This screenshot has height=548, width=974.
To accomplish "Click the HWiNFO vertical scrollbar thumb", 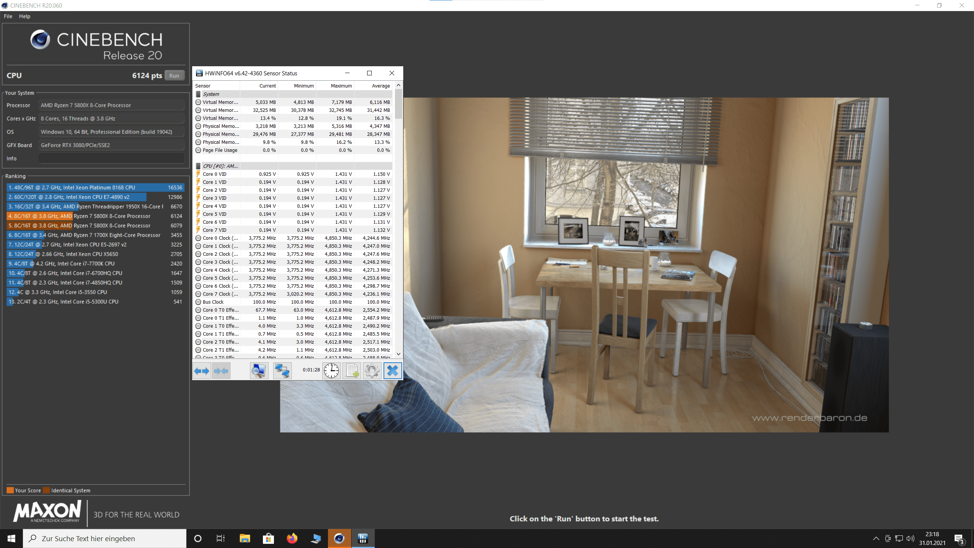I will coord(398,104).
